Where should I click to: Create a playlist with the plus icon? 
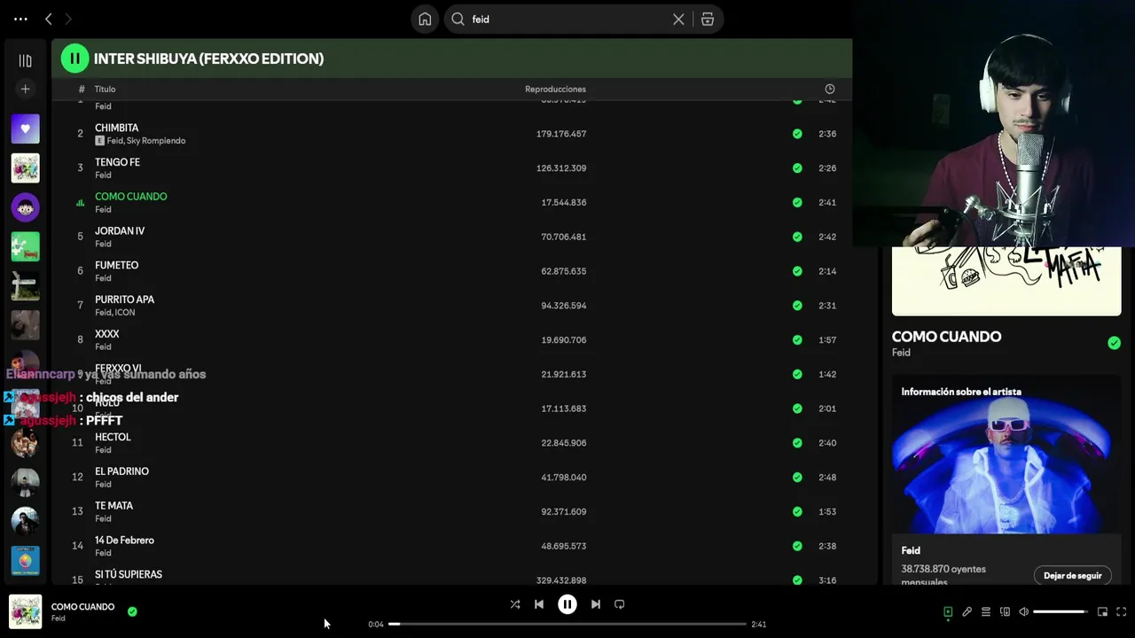(x=25, y=89)
